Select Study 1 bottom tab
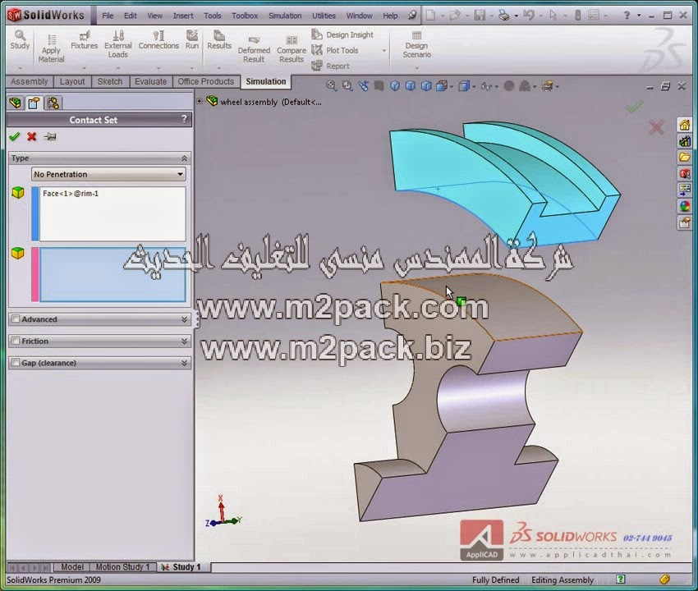The image size is (698, 591). pos(183,567)
